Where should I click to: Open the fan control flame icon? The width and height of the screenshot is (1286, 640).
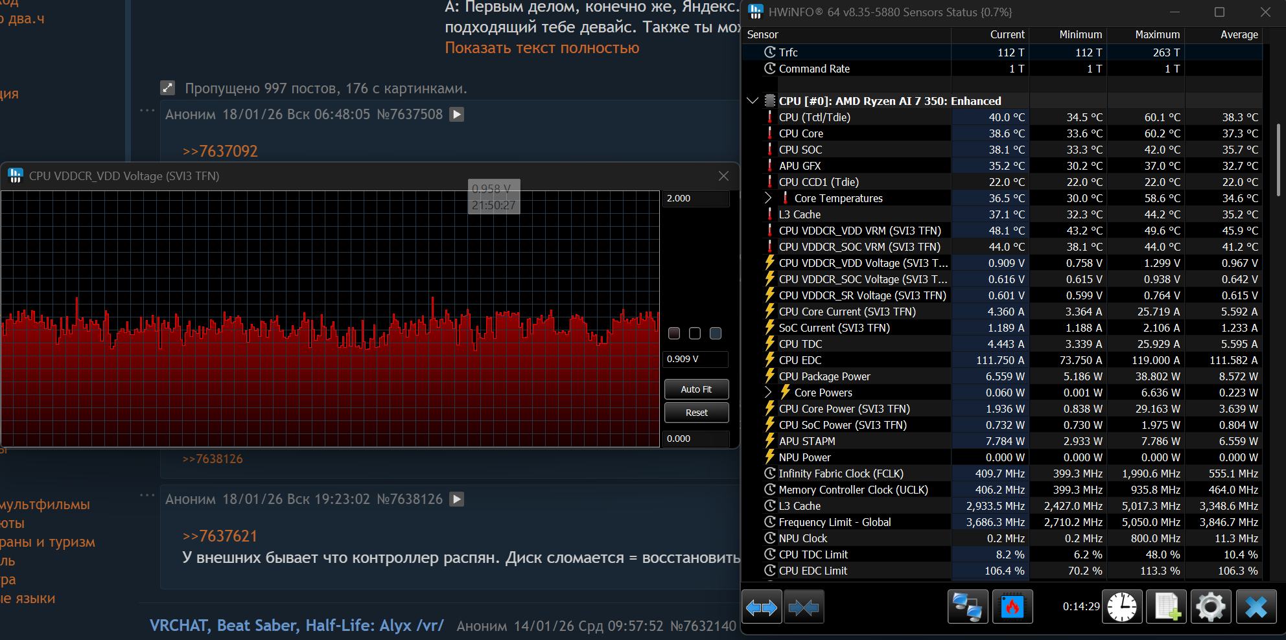point(1012,607)
